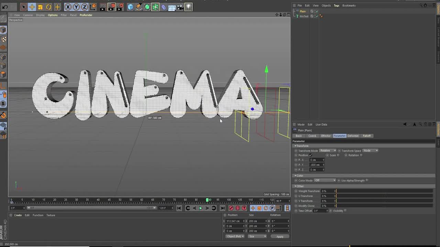Activate the Scale tool in top toolbar
Screen dimensions: 440x247
click(40, 7)
